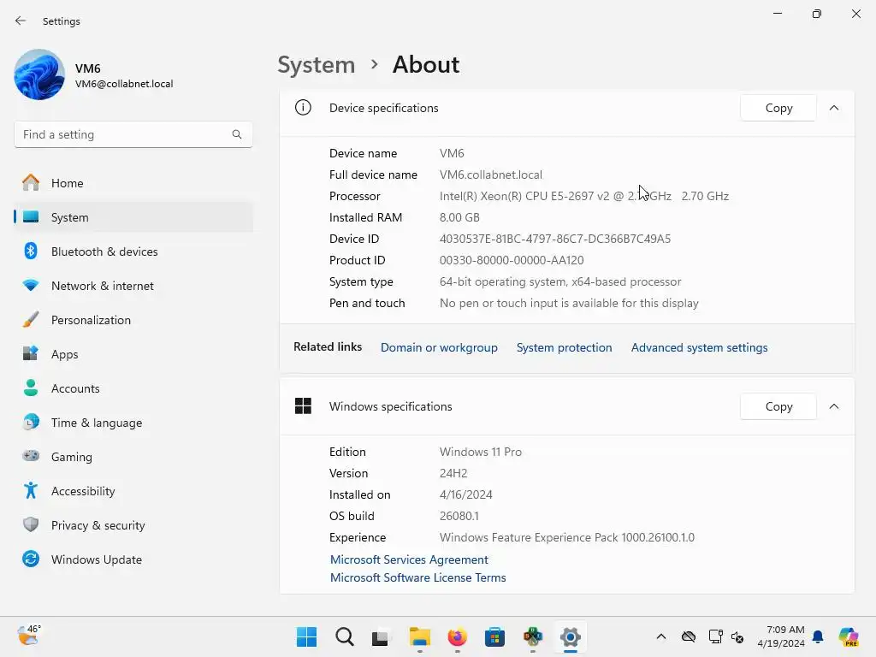Click the Windows logo by Windows specifications
Screen dimensions: 876x657
[x=304, y=406]
